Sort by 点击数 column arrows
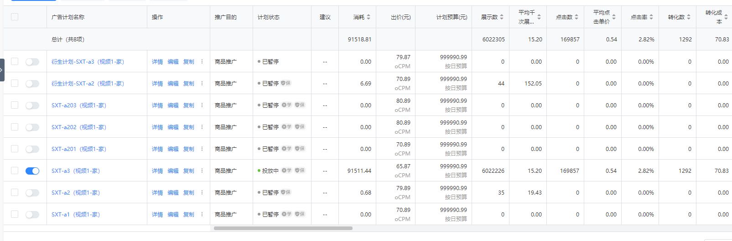This screenshot has height=241, width=732. click(x=576, y=17)
